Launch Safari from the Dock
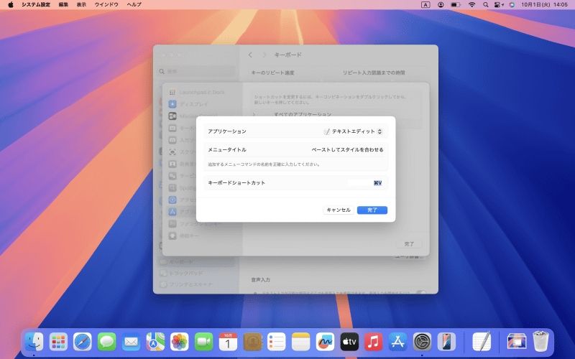The width and height of the screenshot is (575, 359). (83, 342)
